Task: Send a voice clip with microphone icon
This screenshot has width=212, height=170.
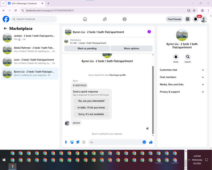Action: [66, 142]
